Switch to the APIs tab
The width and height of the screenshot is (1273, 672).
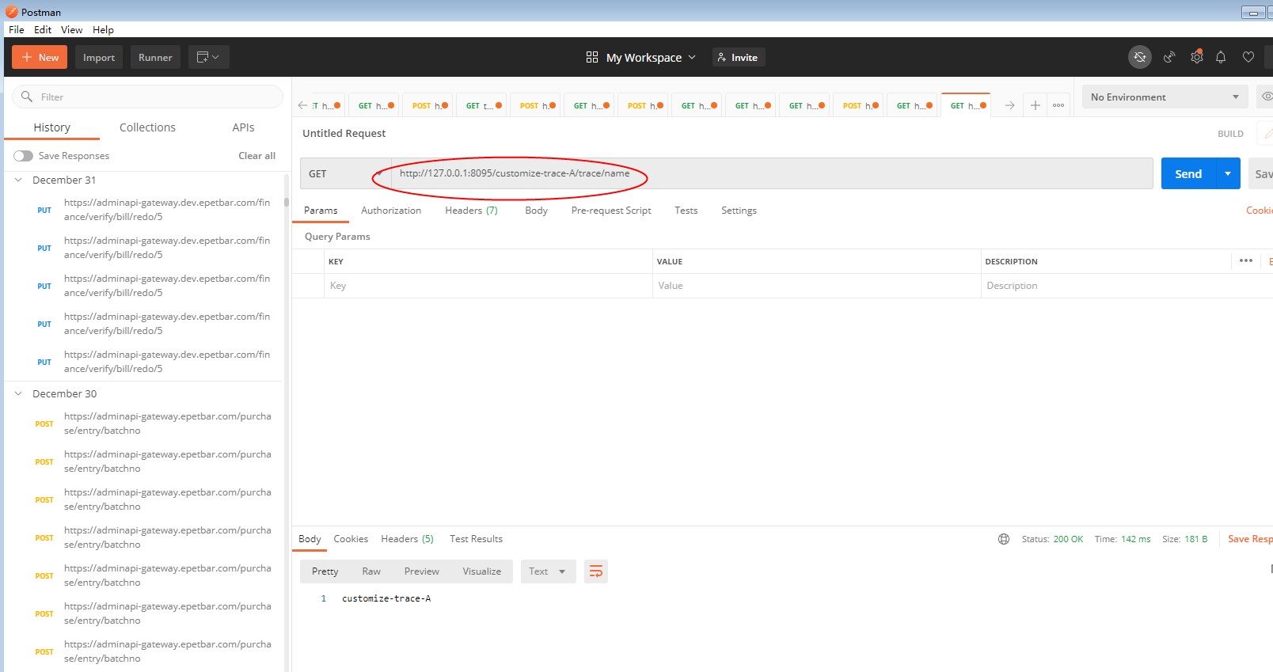click(x=243, y=127)
